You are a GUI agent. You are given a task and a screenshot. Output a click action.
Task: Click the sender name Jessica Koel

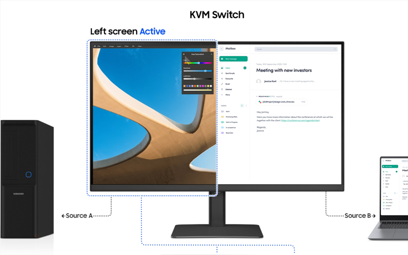pos(270,82)
